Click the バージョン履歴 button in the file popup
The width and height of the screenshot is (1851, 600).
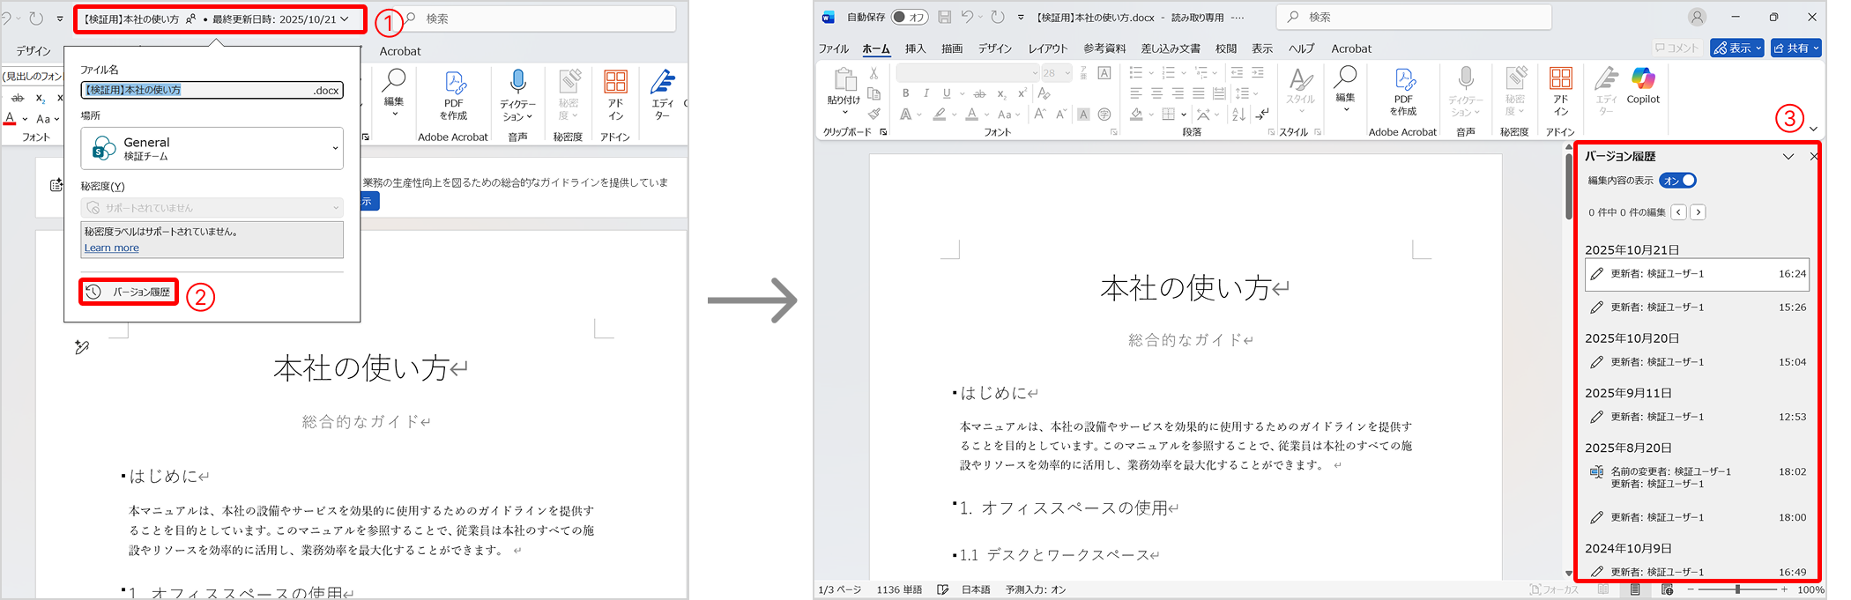pos(129,293)
